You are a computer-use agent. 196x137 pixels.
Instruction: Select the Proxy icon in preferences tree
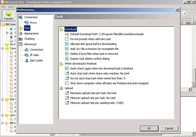pyautogui.click(x=26, y=23)
